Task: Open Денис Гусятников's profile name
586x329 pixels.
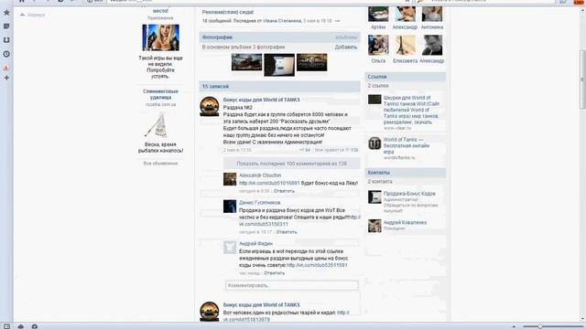Action: coord(259,203)
